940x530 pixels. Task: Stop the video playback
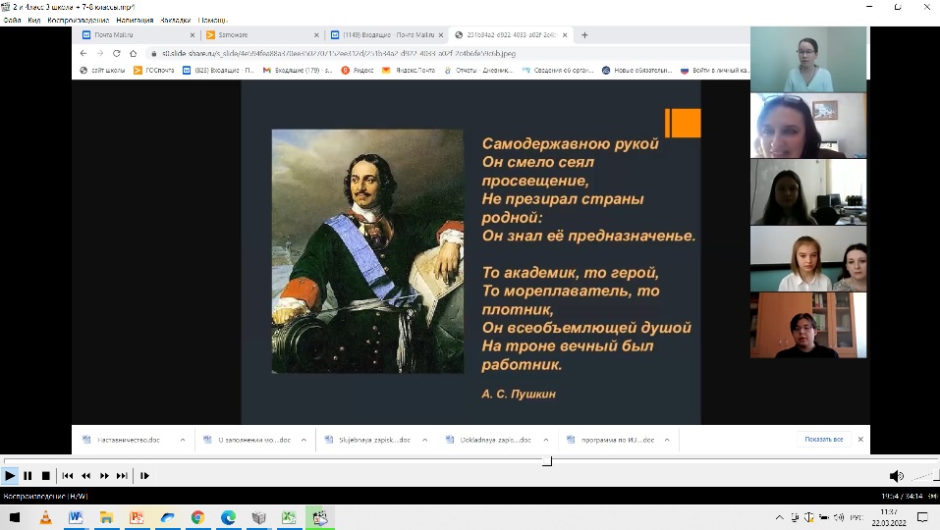[45, 475]
